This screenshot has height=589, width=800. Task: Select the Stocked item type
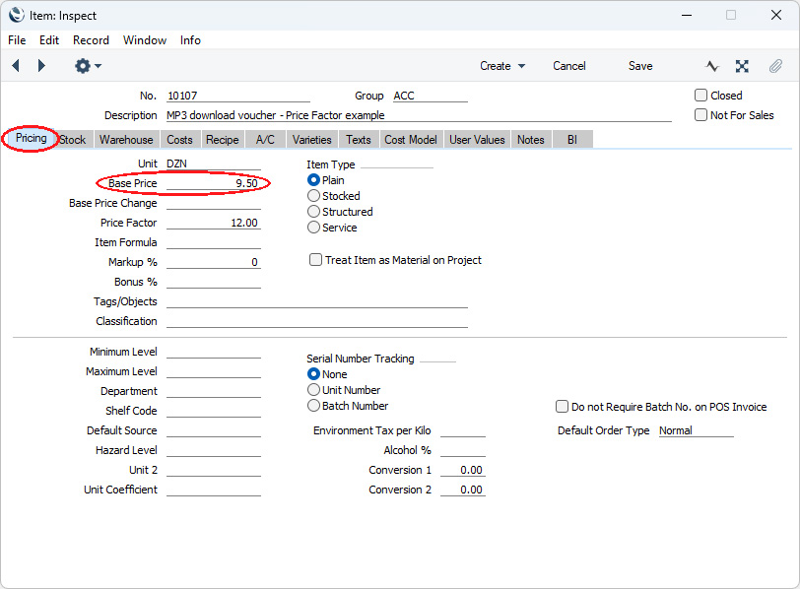[313, 196]
